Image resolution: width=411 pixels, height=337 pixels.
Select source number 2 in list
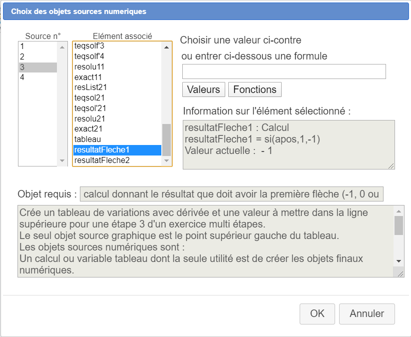(37, 56)
